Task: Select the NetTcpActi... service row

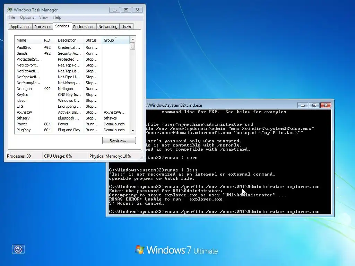Action: 72,71
